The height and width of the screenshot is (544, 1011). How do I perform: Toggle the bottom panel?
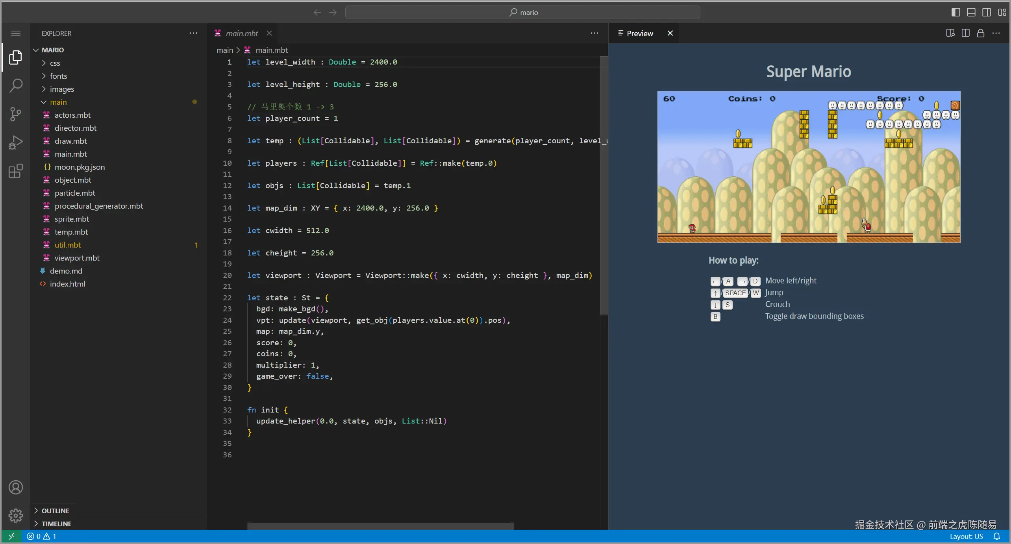[971, 12]
